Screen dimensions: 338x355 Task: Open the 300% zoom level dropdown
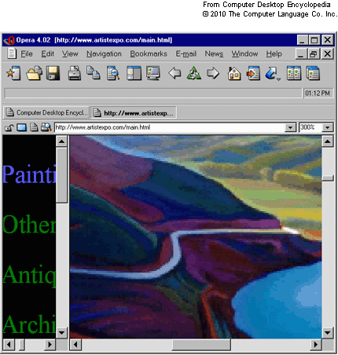coord(327,127)
